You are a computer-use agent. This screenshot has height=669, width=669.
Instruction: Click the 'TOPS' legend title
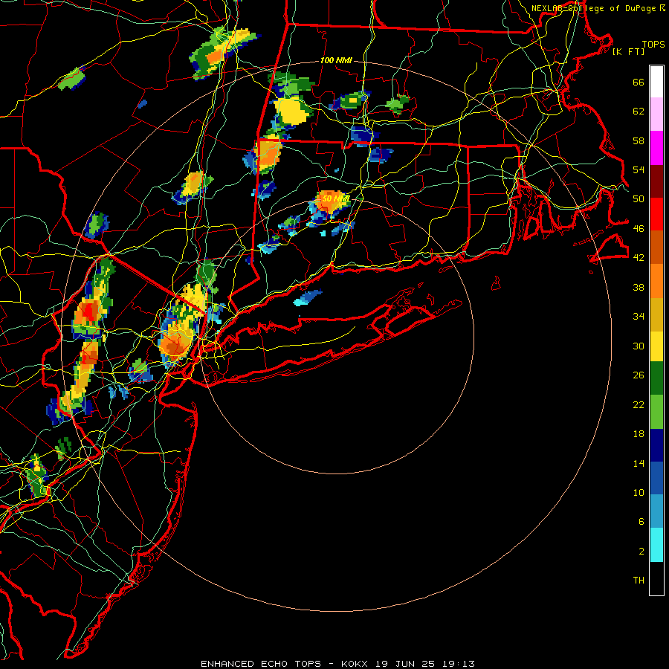[653, 44]
